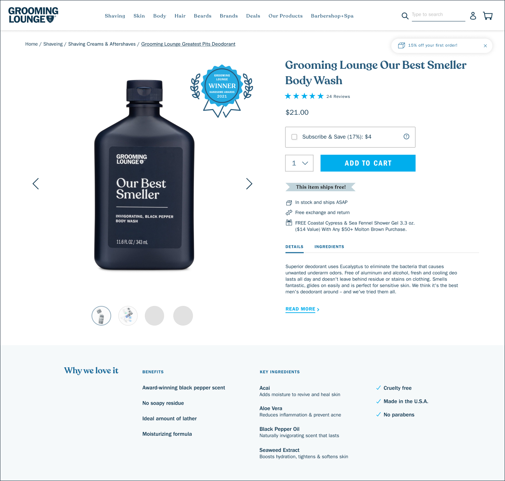The height and width of the screenshot is (481, 505).
Task: Select the Details tab
Action: [294, 247]
